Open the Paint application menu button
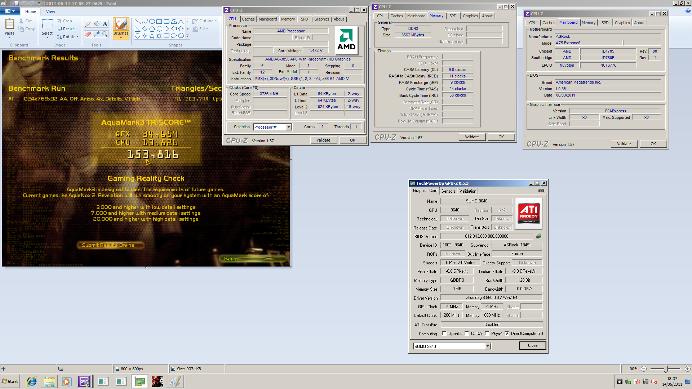692x389 pixels. 10,11
